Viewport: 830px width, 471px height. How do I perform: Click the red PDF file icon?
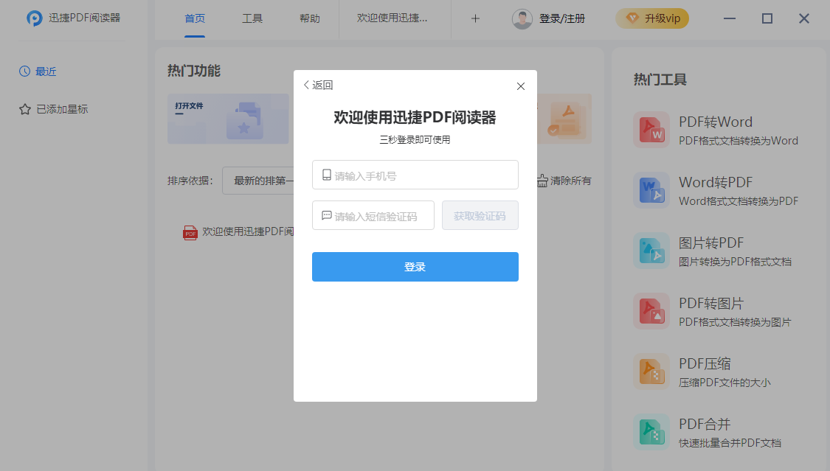pos(190,233)
